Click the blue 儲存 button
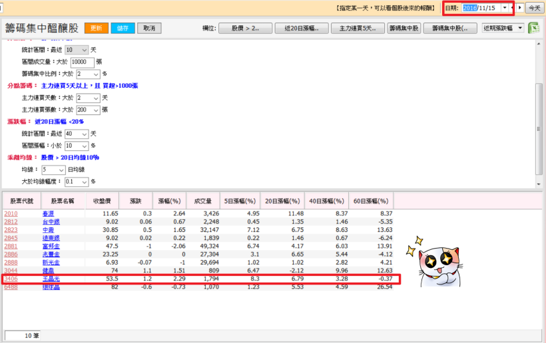Viewport: 546px width, 343px height. (123, 28)
